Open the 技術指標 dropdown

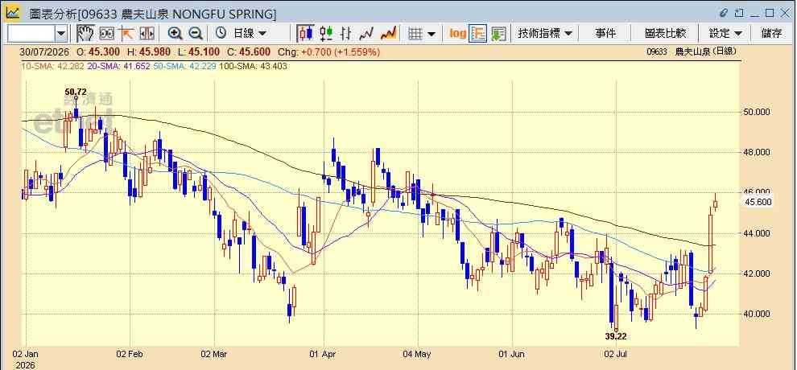(x=544, y=34)
